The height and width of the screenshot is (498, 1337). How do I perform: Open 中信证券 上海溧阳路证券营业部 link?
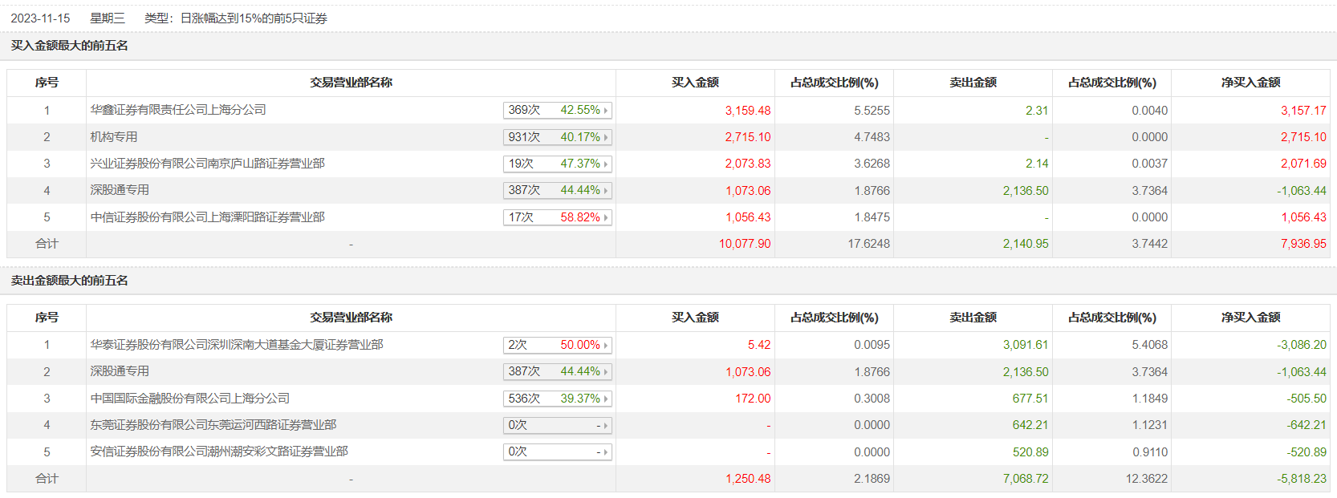pos(207,217)
